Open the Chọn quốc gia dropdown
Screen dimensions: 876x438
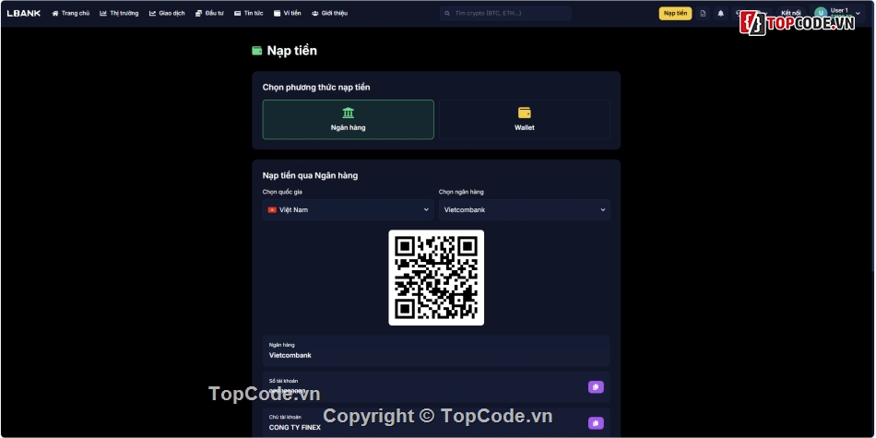(348, 209)
